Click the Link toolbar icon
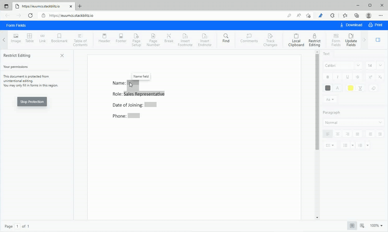 42,38
